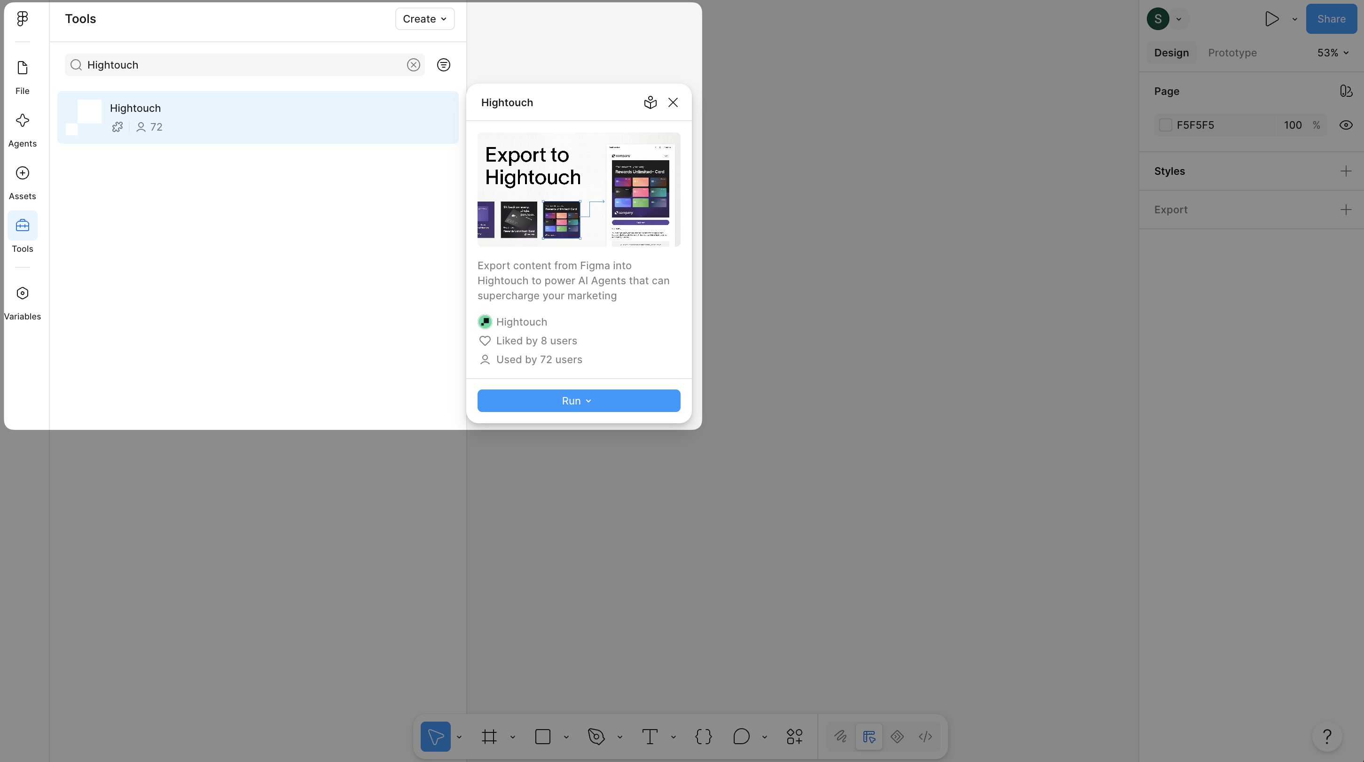Present the prototype with play button
This screenshot has height=762, width=1364.
[1272, 19]
